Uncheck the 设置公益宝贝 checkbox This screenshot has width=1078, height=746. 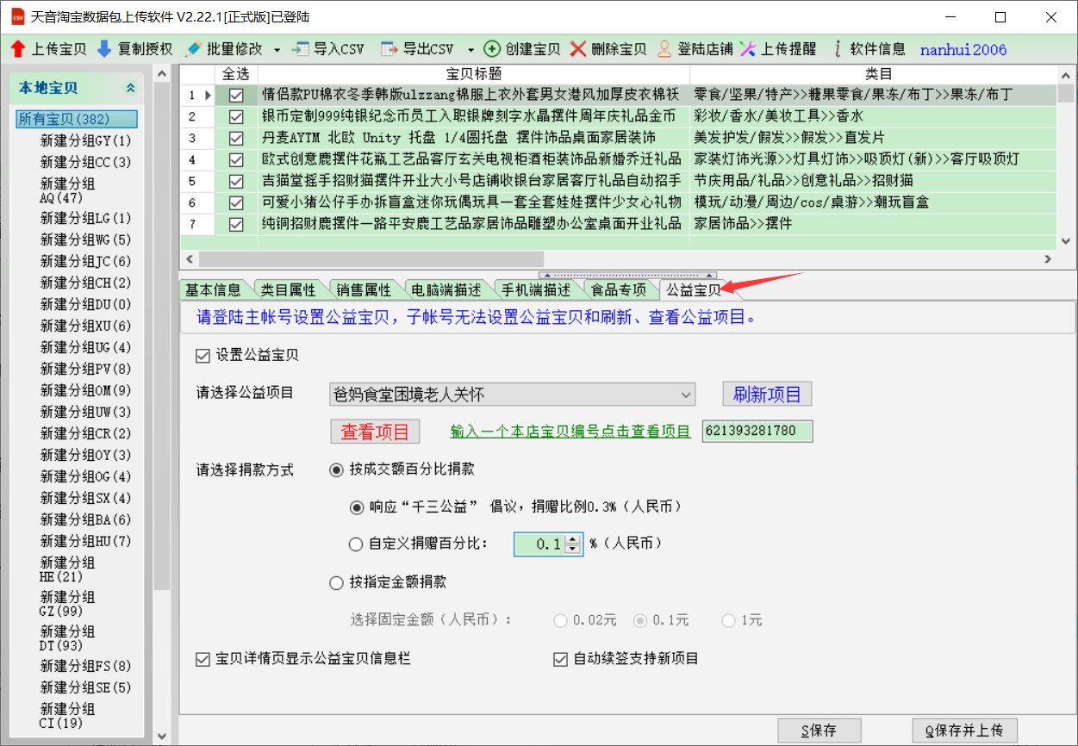tap(203, 355)
